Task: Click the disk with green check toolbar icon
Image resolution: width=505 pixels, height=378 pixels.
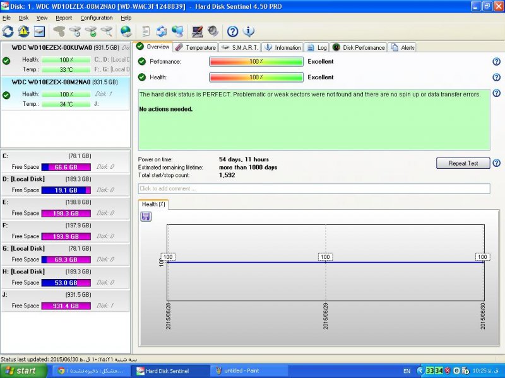Action: 91,31
